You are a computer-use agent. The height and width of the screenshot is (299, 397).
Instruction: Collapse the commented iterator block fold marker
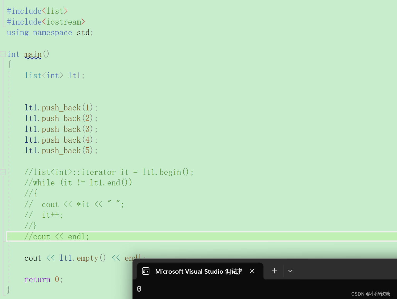3,172
